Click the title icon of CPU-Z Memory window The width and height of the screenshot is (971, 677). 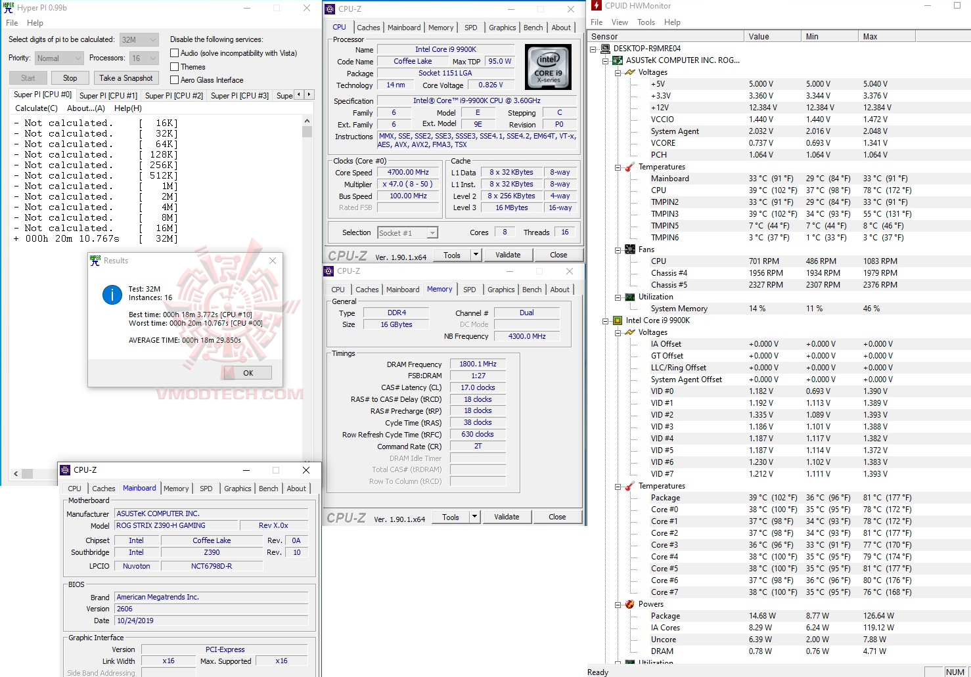[x=328, y=271]
